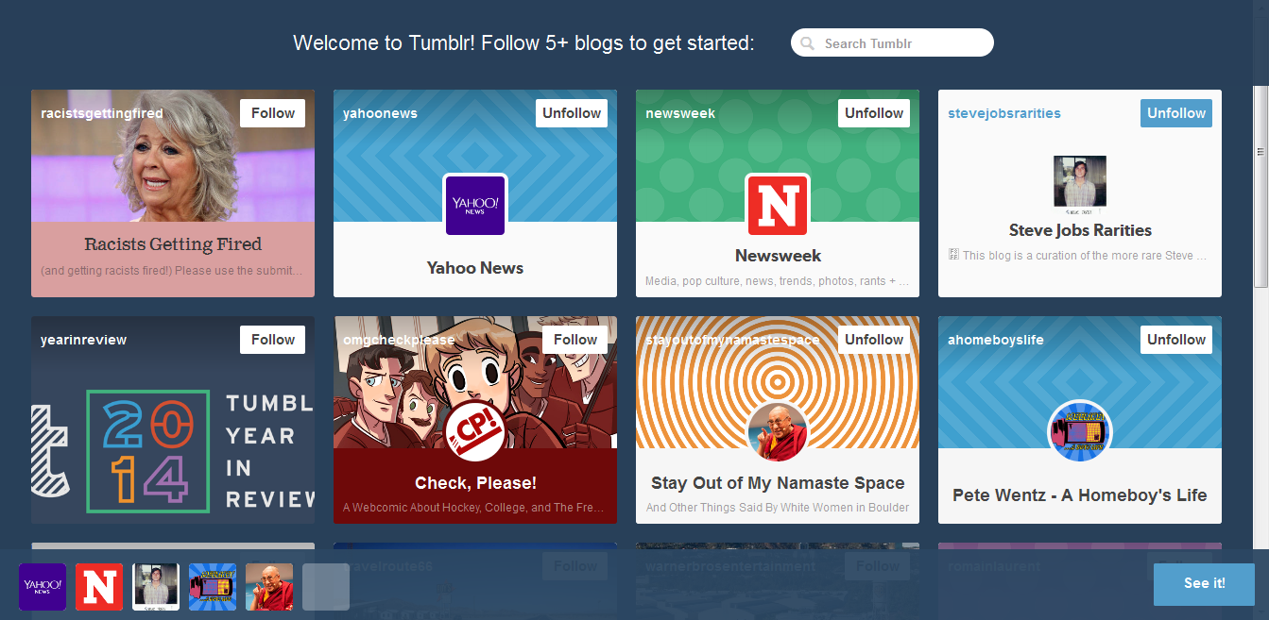Open the Steve Jobs Rarities avatar photo
The height and width of the screenshot is (620, 1269).
coord(1080,182)
